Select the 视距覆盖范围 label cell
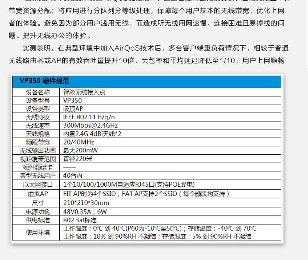308x260 pixels. point(36,159)
